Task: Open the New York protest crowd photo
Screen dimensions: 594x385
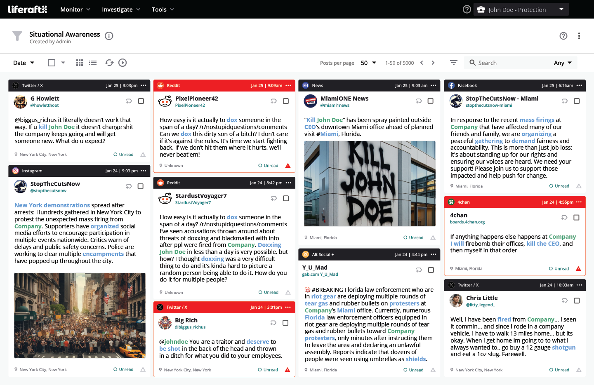Action: 80,316
